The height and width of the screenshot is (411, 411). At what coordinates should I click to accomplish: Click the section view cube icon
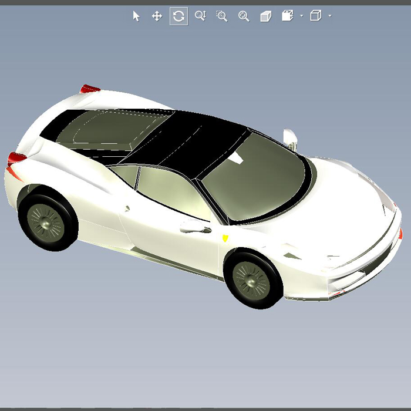[x=288, y=15]
